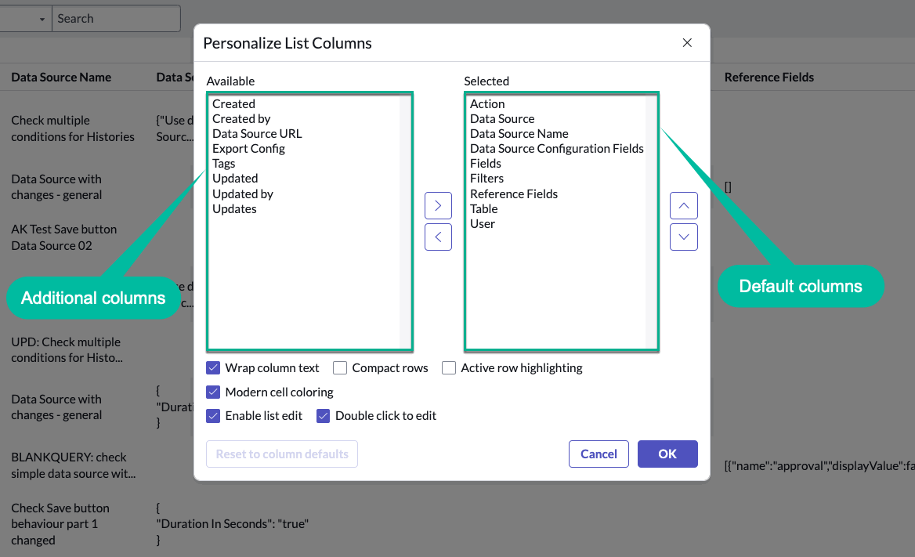This screenshot has width=915, height=557.
Task: Click into the Search input field
Action: click(x=116, y=19)
